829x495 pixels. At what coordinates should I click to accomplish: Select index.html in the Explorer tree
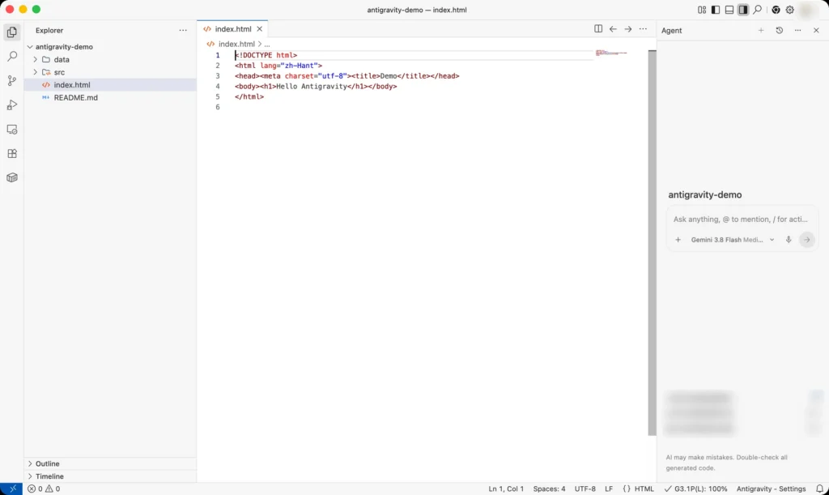(x=110, y=84)
